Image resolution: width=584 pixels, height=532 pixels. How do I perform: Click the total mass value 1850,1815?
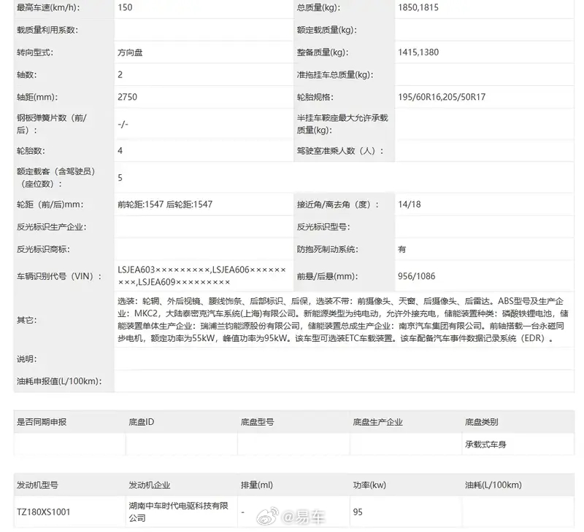418,7
